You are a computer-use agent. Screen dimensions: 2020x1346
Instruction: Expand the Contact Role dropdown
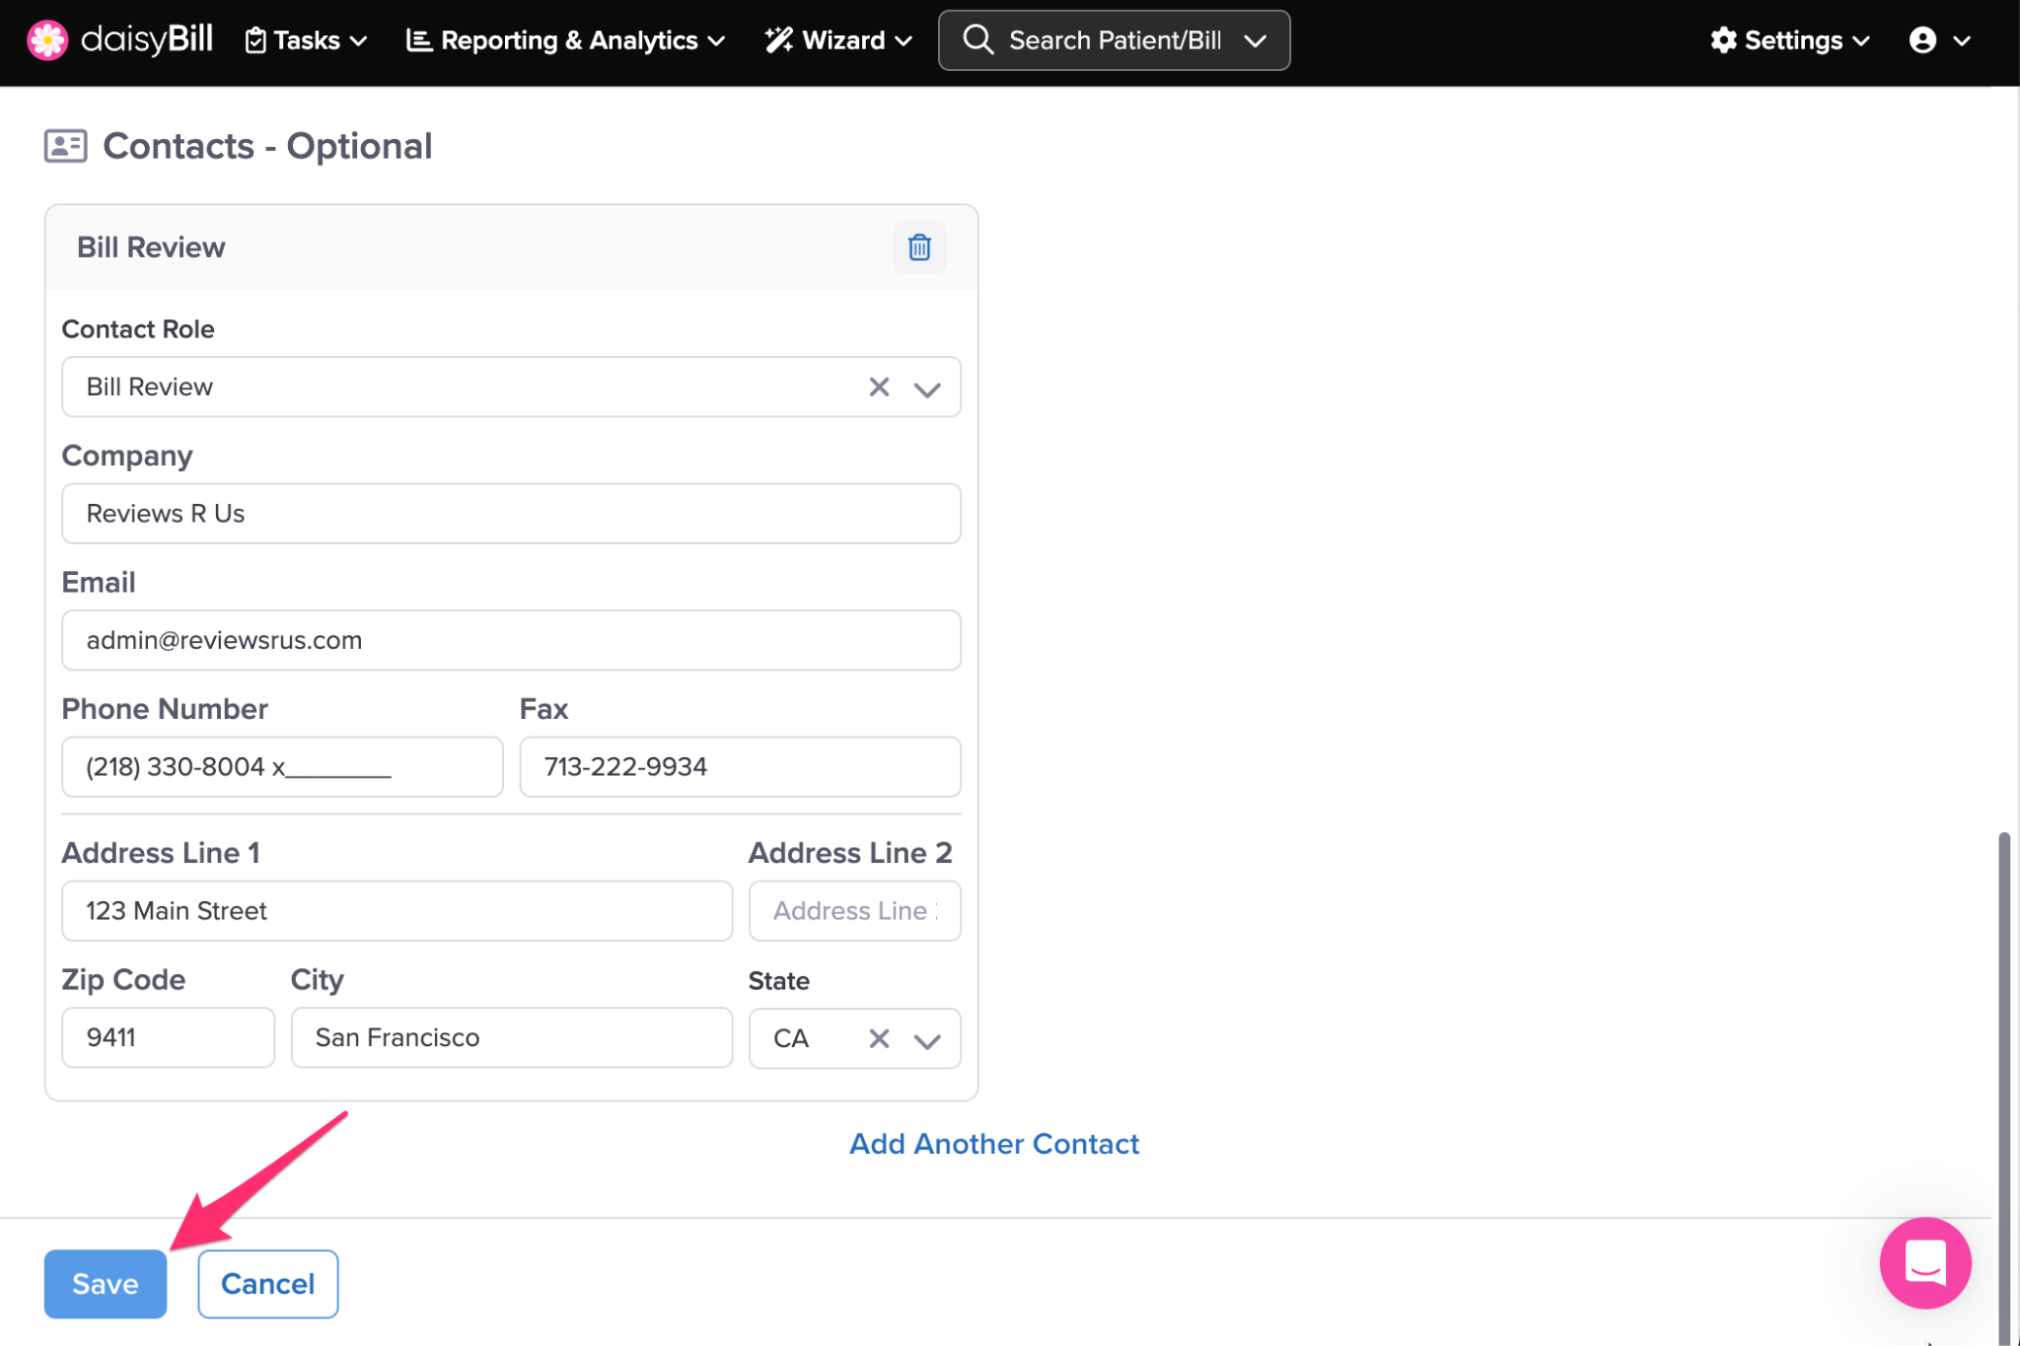tap(926, 389)
